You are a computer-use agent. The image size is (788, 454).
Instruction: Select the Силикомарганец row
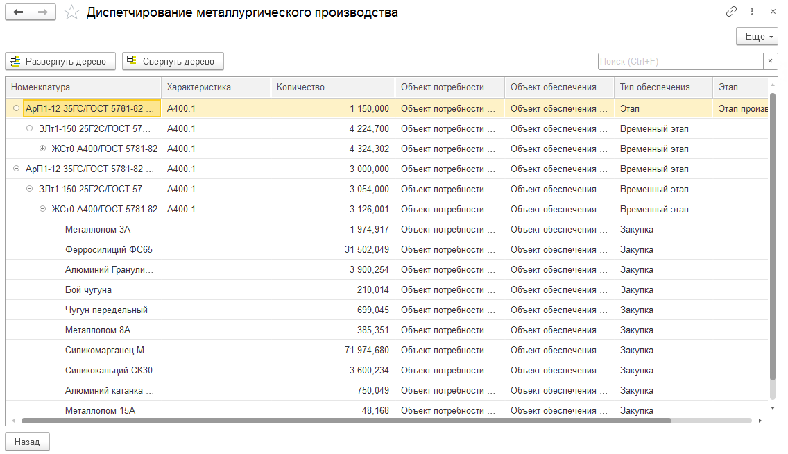tap(387, 350)
